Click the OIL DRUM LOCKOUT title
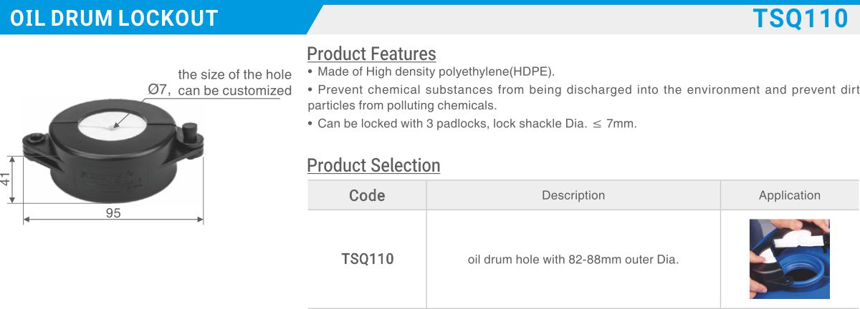The image size is (860, 309). pos(114,19)
